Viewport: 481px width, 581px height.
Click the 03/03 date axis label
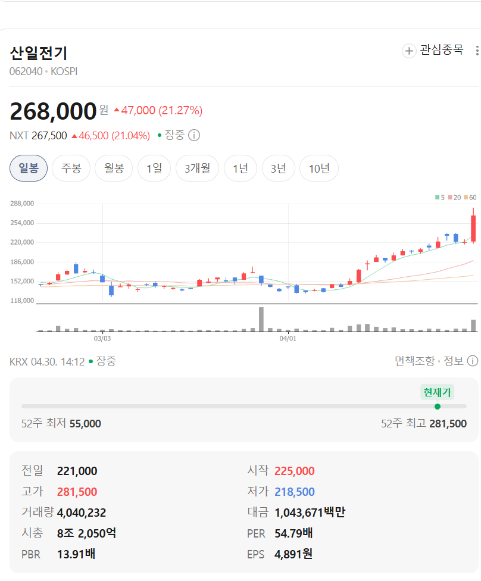click(102, 338)
